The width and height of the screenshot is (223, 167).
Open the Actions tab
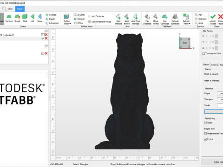tap(214, 65)
